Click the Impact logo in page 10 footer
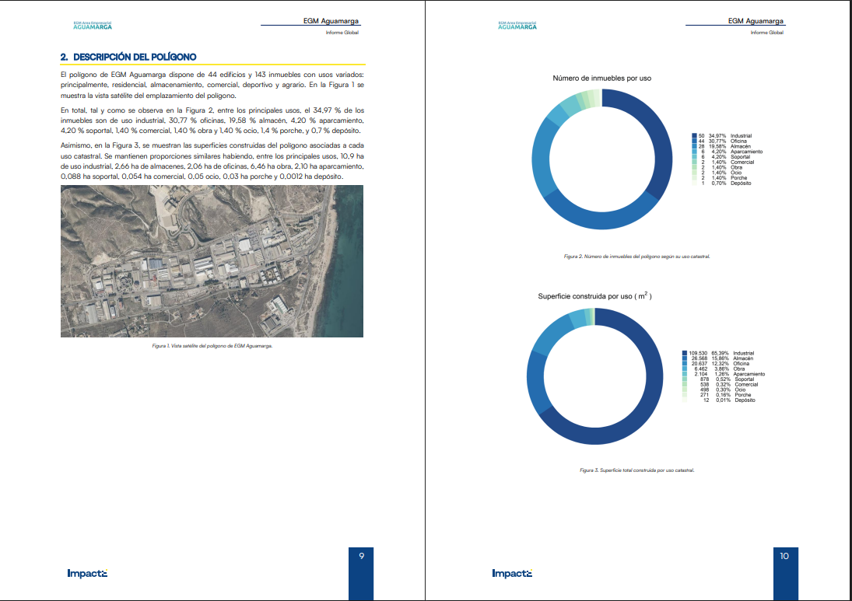This screenshot has height=601, width=852. click(512, 574)
